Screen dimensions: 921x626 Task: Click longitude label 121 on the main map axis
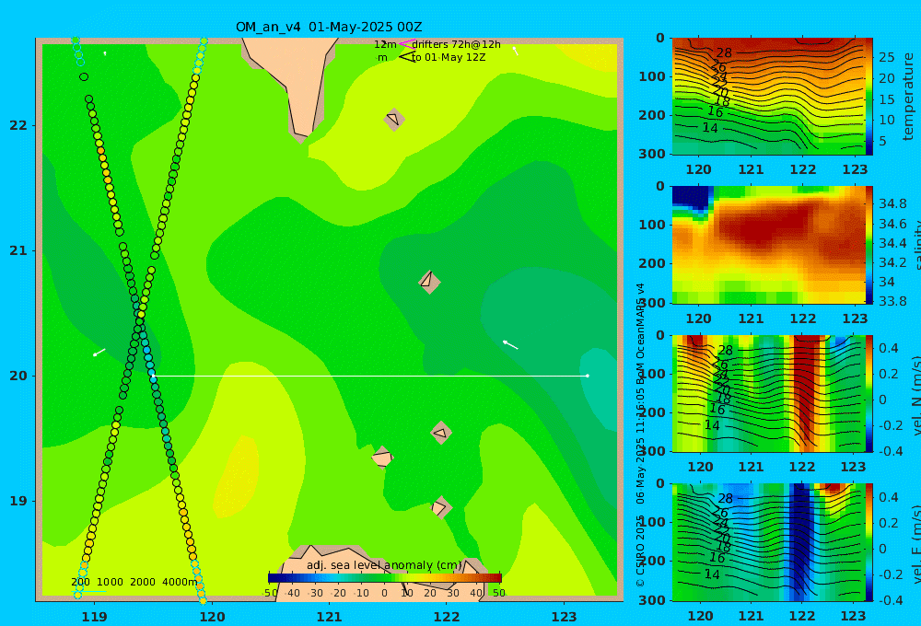click(x=330, y=617)
